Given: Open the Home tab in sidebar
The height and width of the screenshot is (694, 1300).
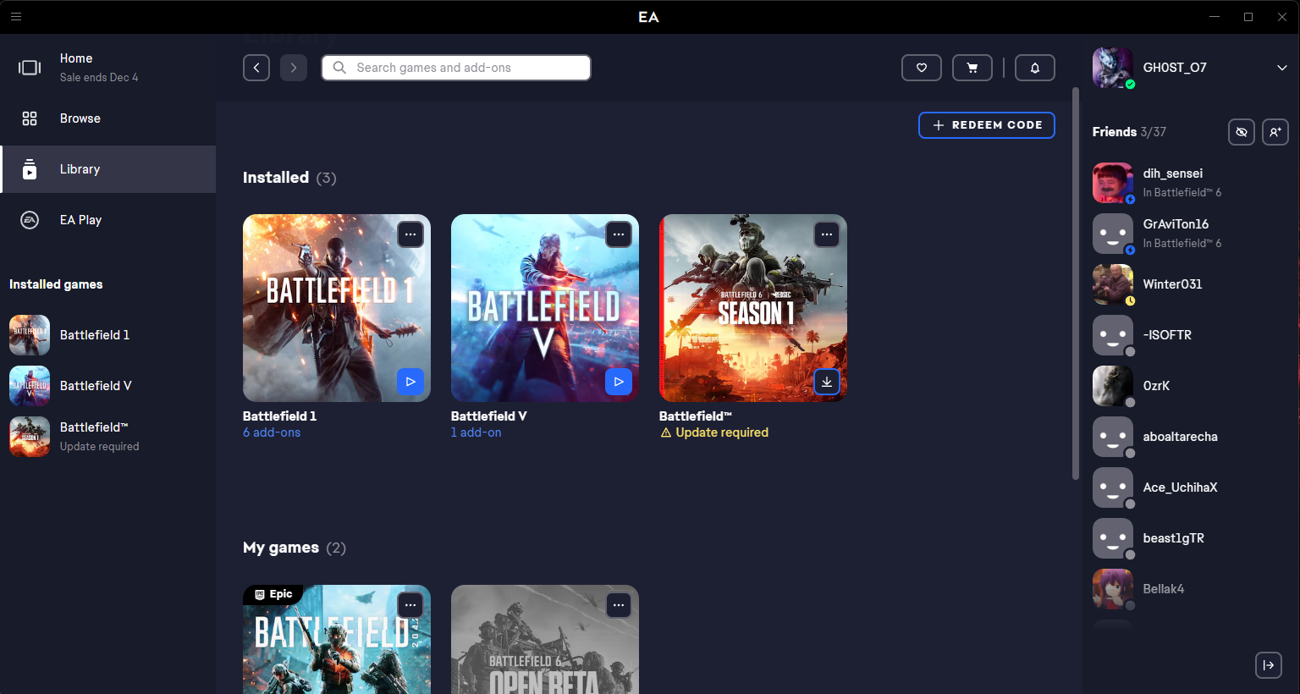Looking at the screenshot, I should pyautogui.click(x=108, y=68).
